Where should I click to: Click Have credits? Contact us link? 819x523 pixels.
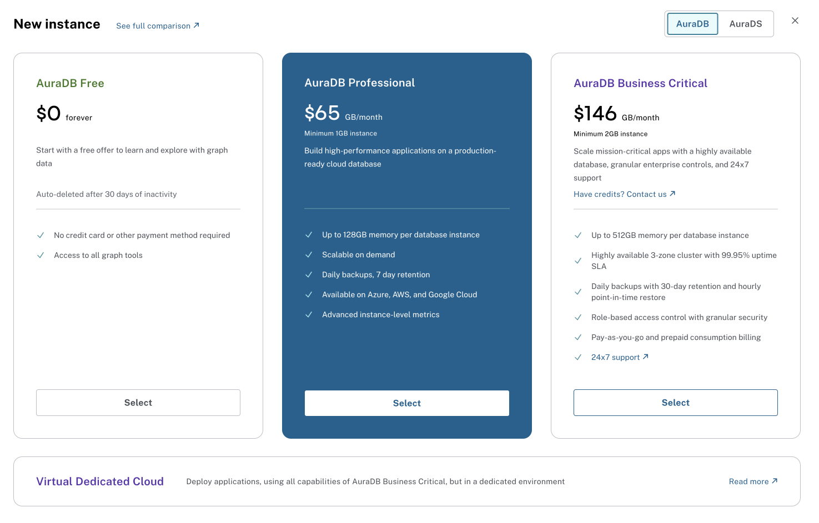pos(620,194)
